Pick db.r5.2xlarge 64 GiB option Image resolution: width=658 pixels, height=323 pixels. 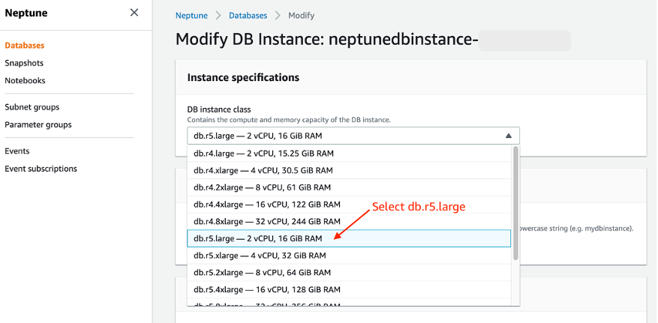pos(349,272)
